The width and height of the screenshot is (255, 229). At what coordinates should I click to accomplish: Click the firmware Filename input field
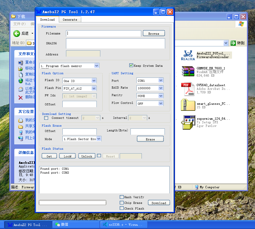(104, 34)
